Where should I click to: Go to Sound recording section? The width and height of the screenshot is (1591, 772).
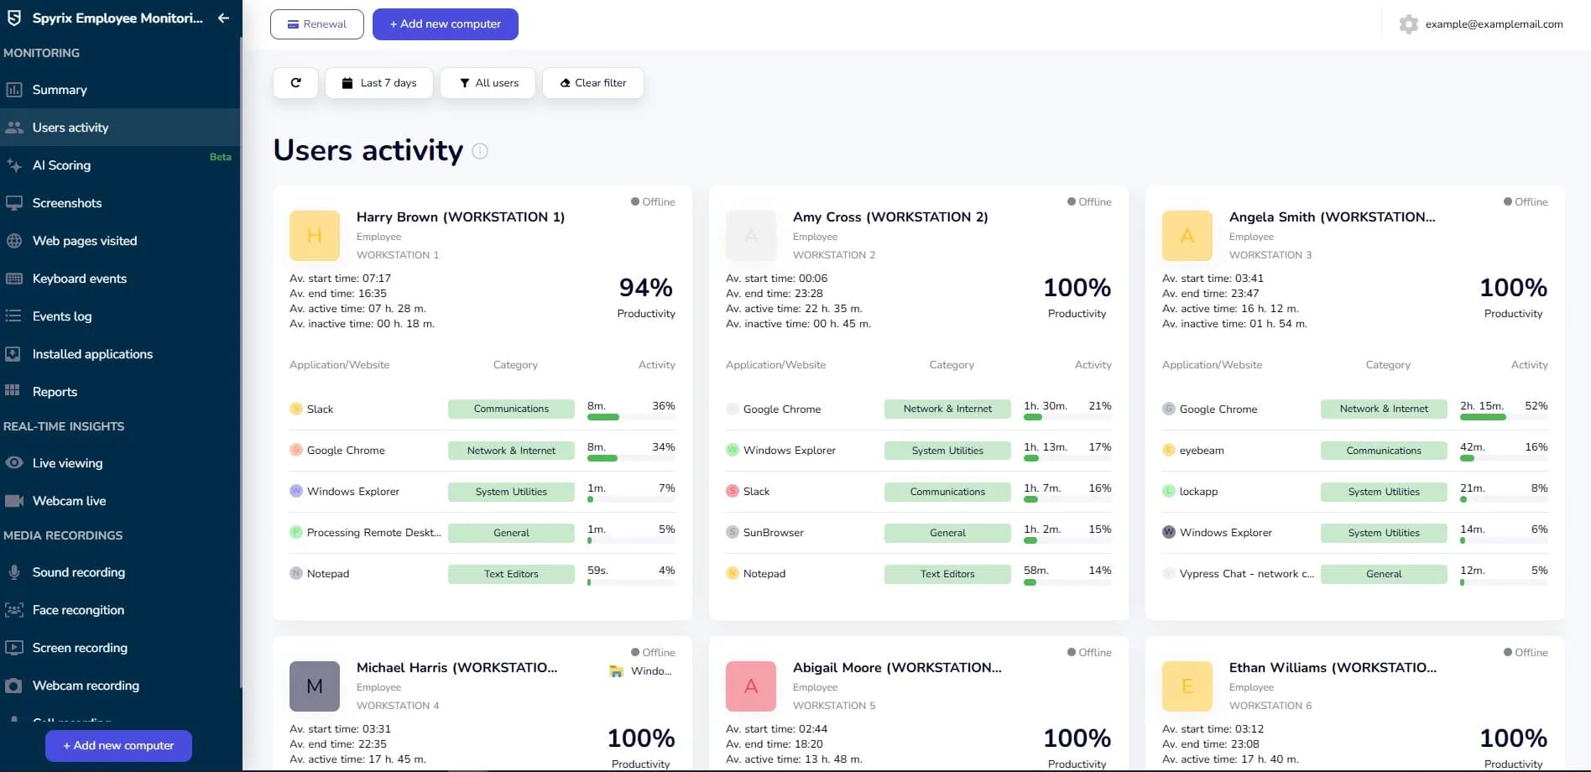coord(78,572)
